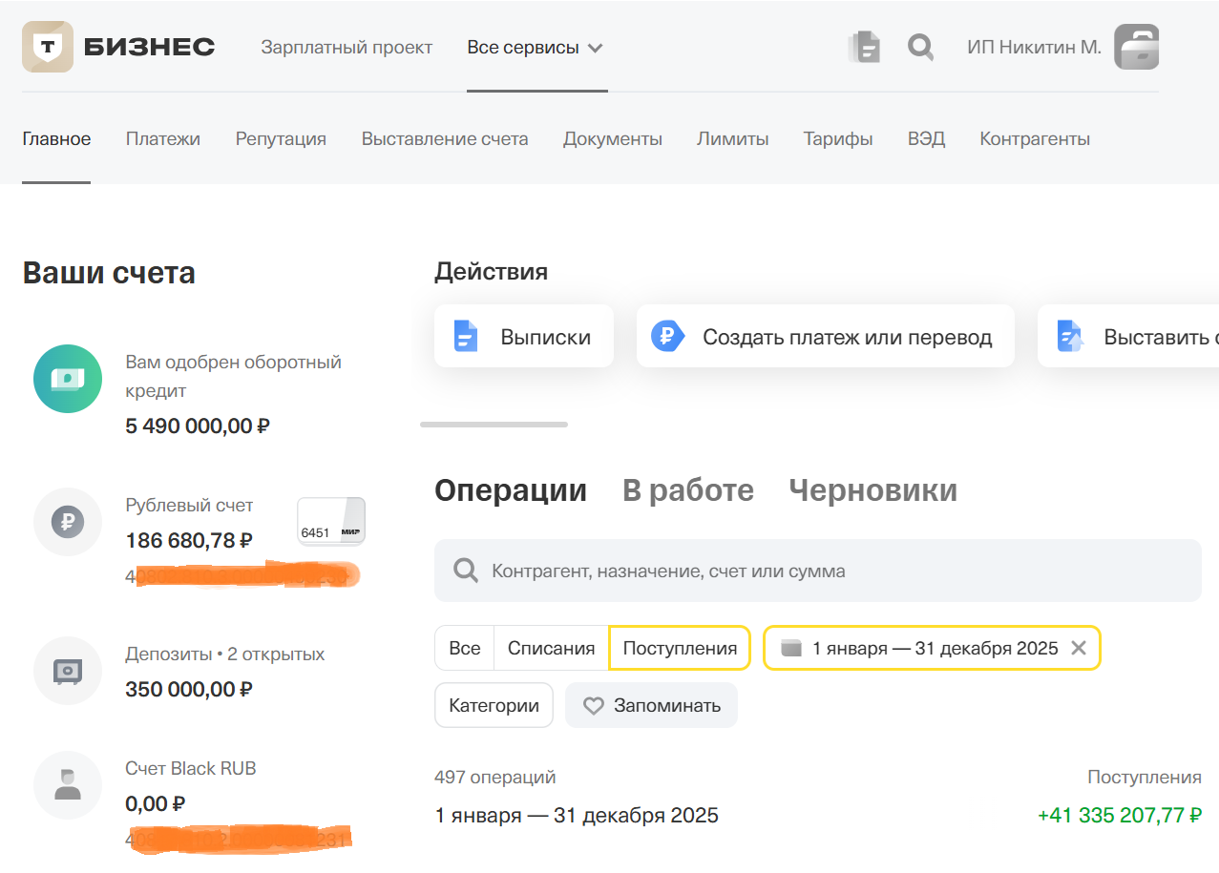
Task: Switch to the Платежи tab
Action: [x=163, y=139]
